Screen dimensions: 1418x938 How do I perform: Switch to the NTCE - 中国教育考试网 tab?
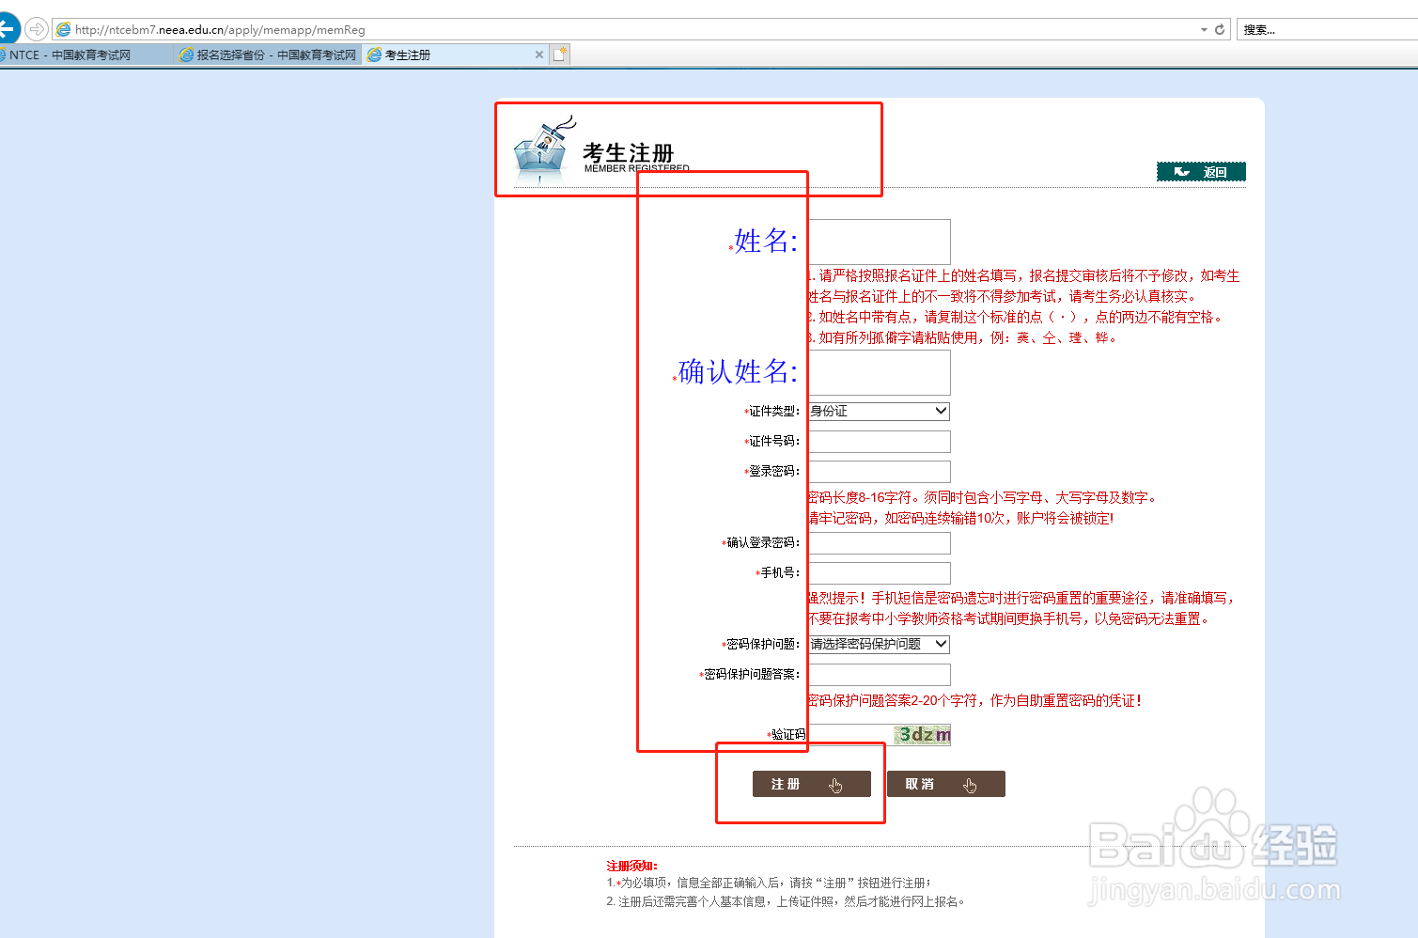85,55
